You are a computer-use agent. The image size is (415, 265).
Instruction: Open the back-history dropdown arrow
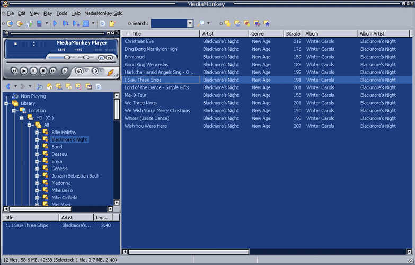coord(15,86)
